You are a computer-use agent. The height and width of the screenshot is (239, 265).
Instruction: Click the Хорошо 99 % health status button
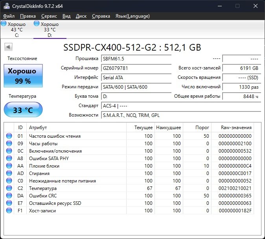click(22, 76)
